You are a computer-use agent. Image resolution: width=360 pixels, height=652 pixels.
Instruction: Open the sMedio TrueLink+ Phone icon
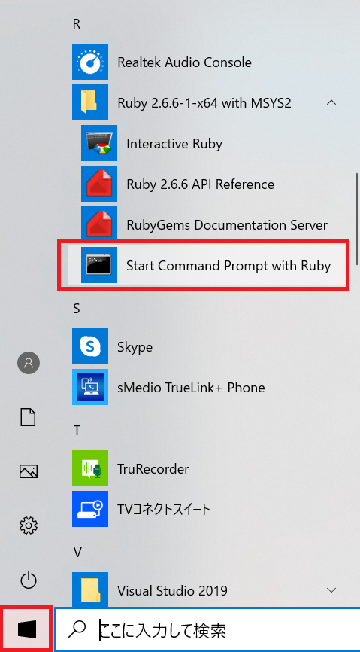tap(90, 387)
